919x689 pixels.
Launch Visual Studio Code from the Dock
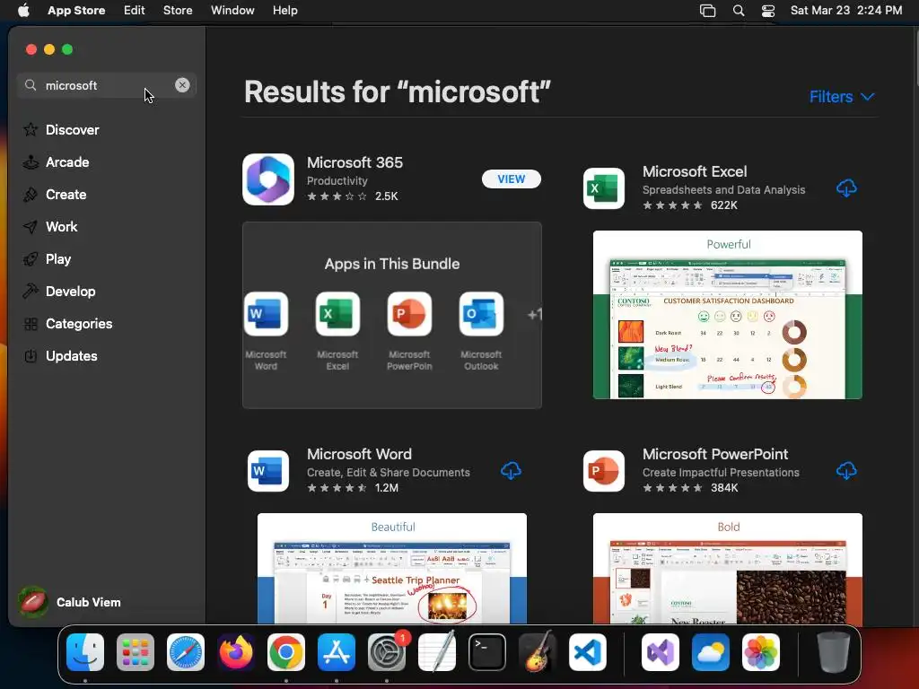[588, 652]
